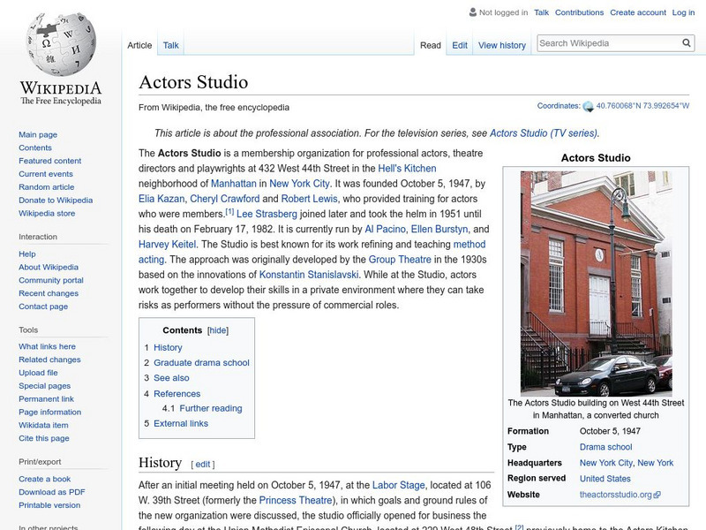Open Create account link
The image size is (706, 530).
(637, 12)
